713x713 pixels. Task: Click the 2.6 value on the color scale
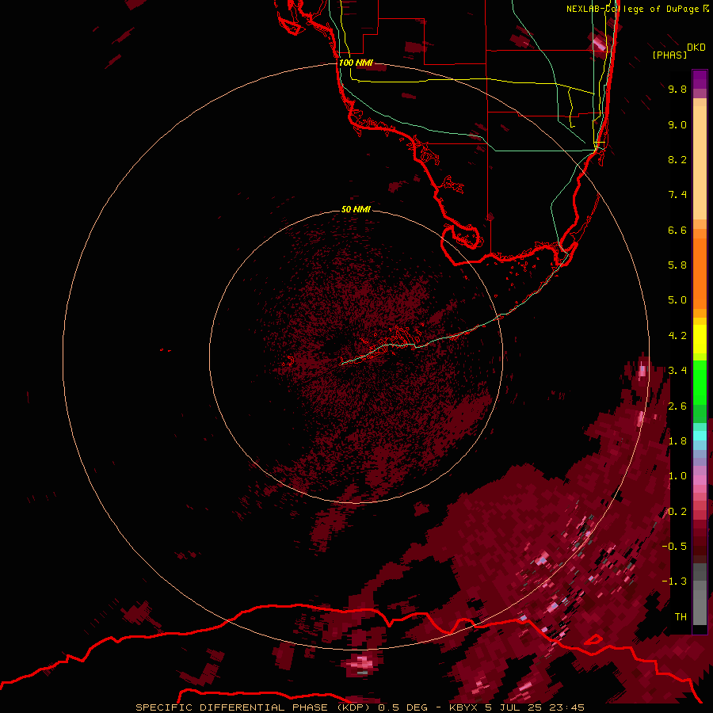coord(677,406)
